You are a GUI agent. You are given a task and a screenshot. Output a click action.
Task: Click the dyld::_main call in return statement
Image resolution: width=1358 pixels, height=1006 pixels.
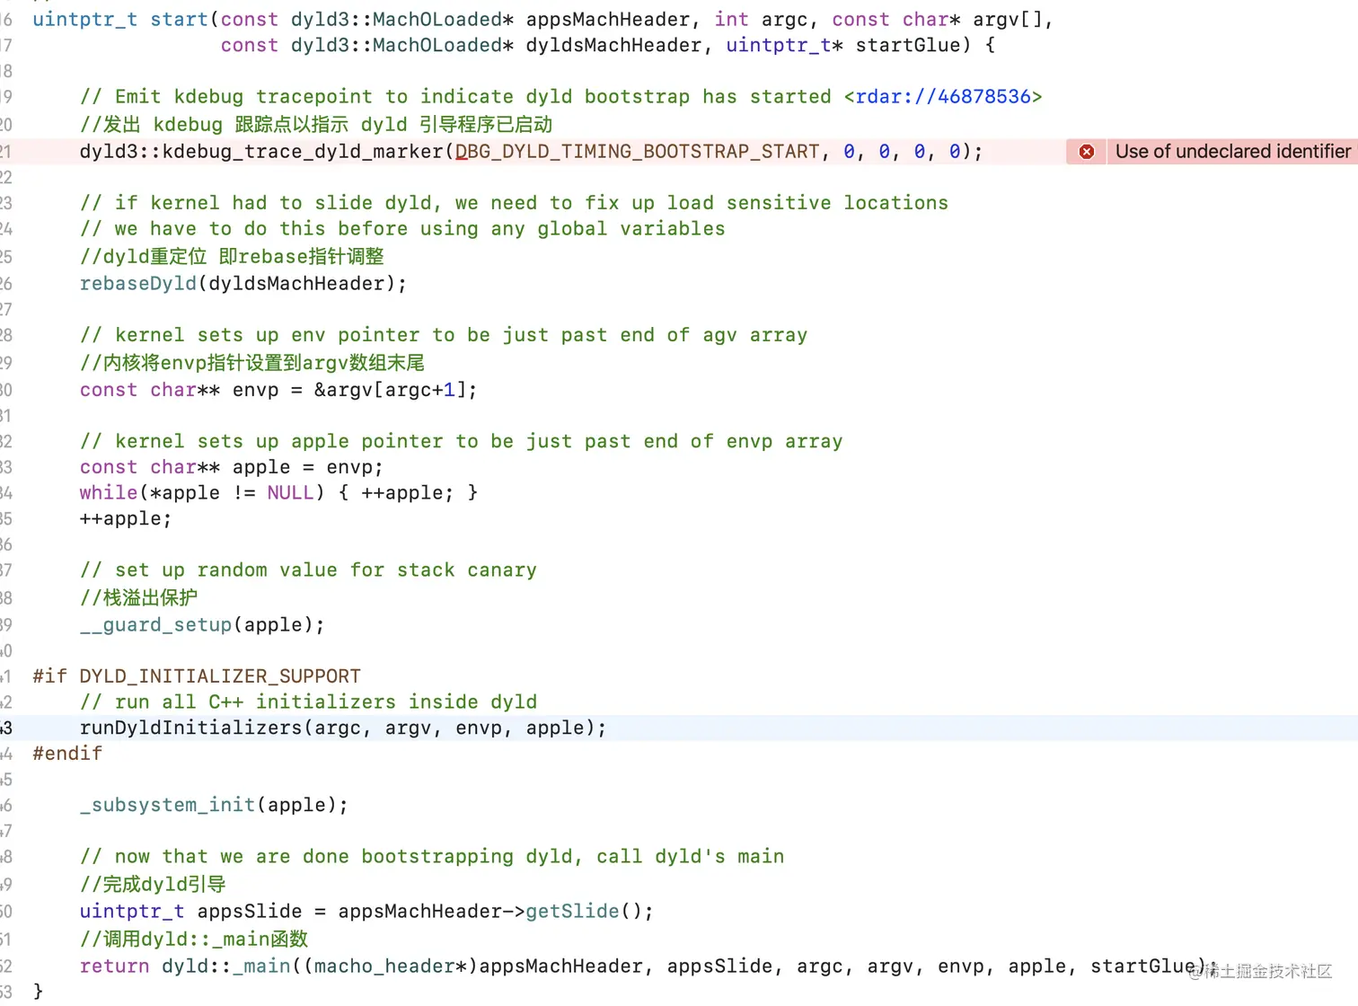226,966
